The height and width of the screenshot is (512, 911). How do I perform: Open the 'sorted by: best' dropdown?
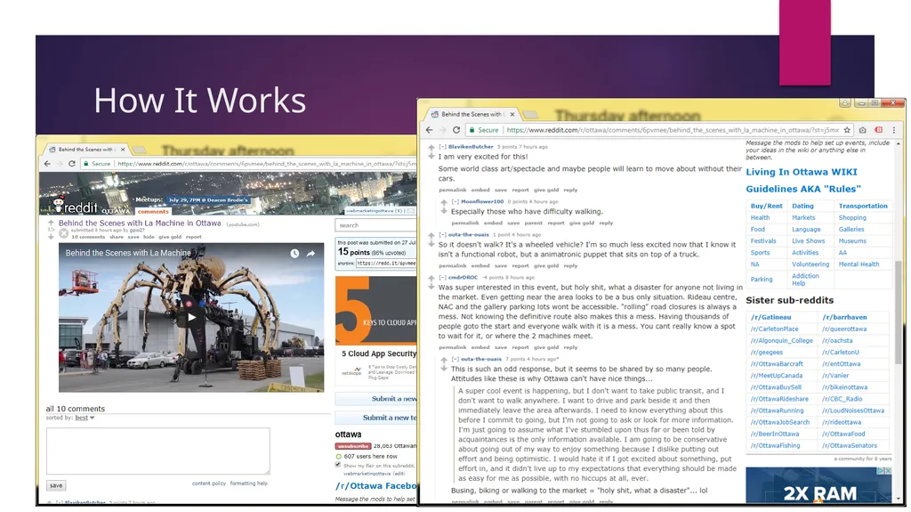click(x=85, y=418)
